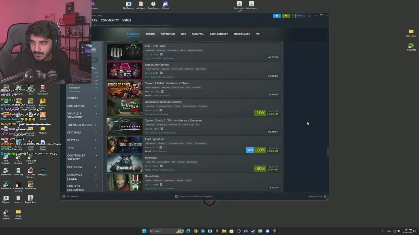419x235 pixels.
Task: Select the Puppet Team desktop shortcut
Action: [30, 200]
